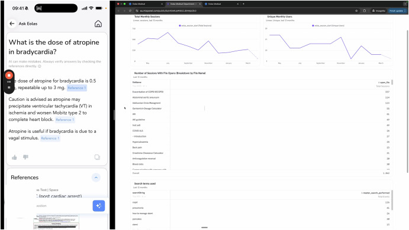Give the answer a thumbs up
This screenshot has width=409, height=230.
point(14,157)
